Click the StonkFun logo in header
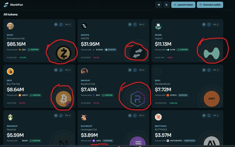Viewport: 235px width, 147px height. click(13, 4)
